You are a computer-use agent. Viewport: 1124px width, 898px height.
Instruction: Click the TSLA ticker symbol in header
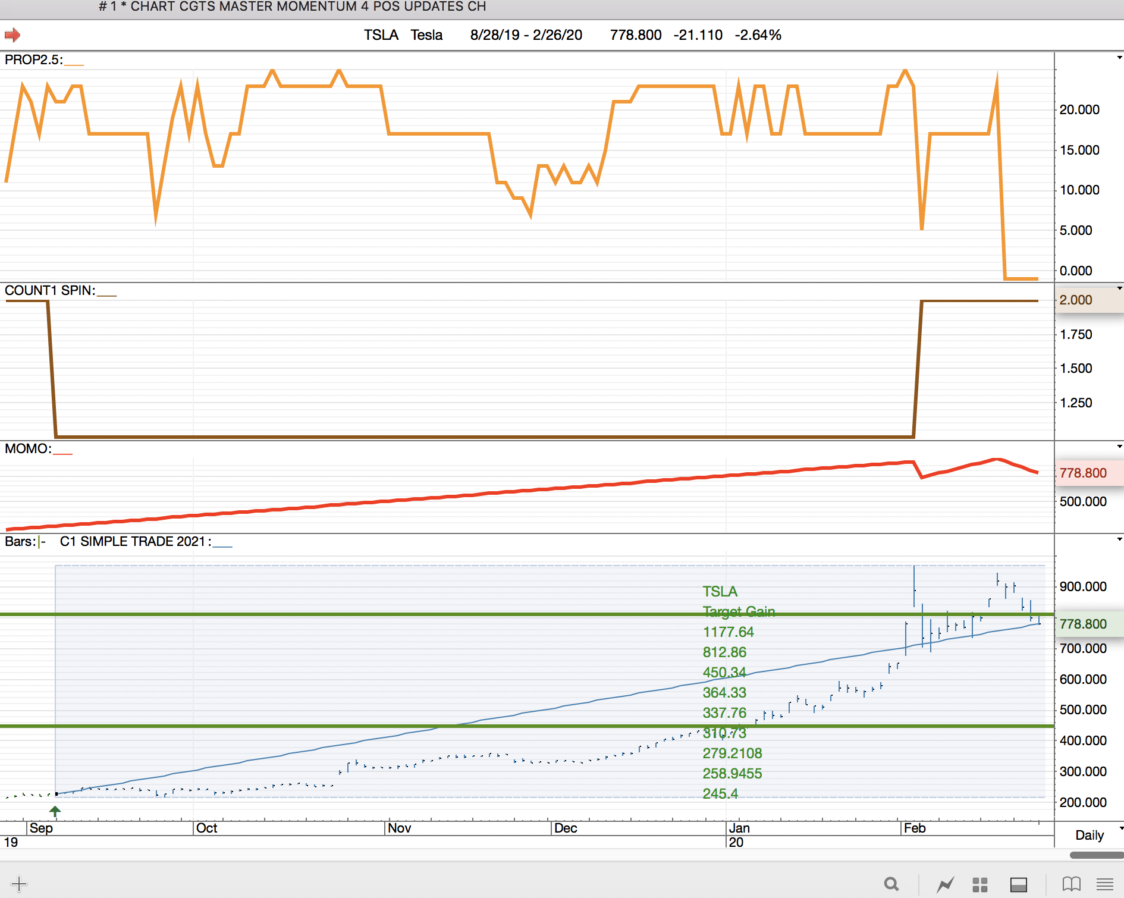coord(381,35)
